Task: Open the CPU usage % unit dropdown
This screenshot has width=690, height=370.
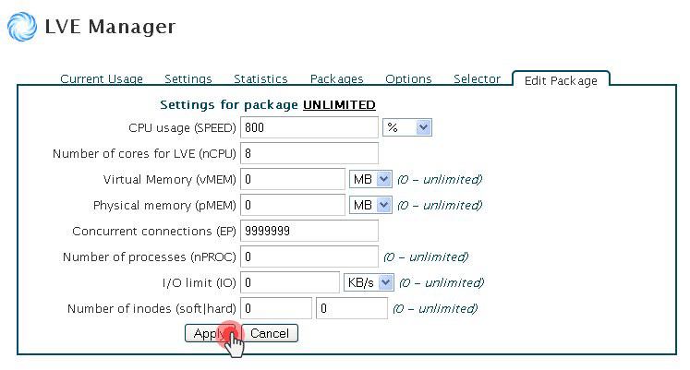Action: [x=407, y=127]
